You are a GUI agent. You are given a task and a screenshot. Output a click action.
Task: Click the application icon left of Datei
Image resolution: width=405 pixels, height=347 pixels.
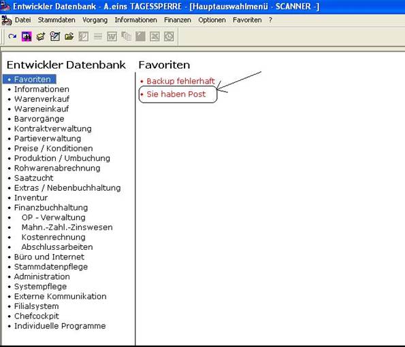pyautogui.click(x=6, y=20)
